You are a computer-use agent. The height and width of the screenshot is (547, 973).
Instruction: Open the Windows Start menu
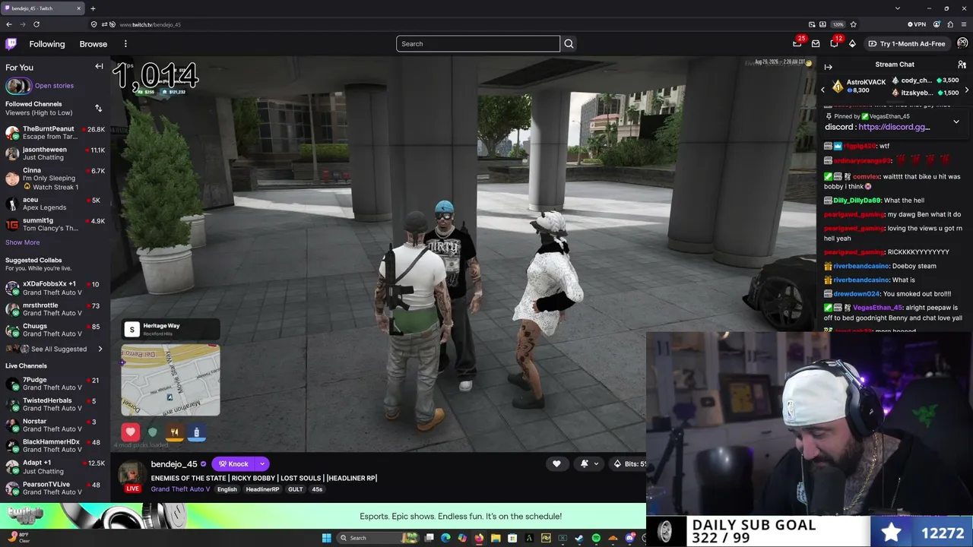pos(327,538)
